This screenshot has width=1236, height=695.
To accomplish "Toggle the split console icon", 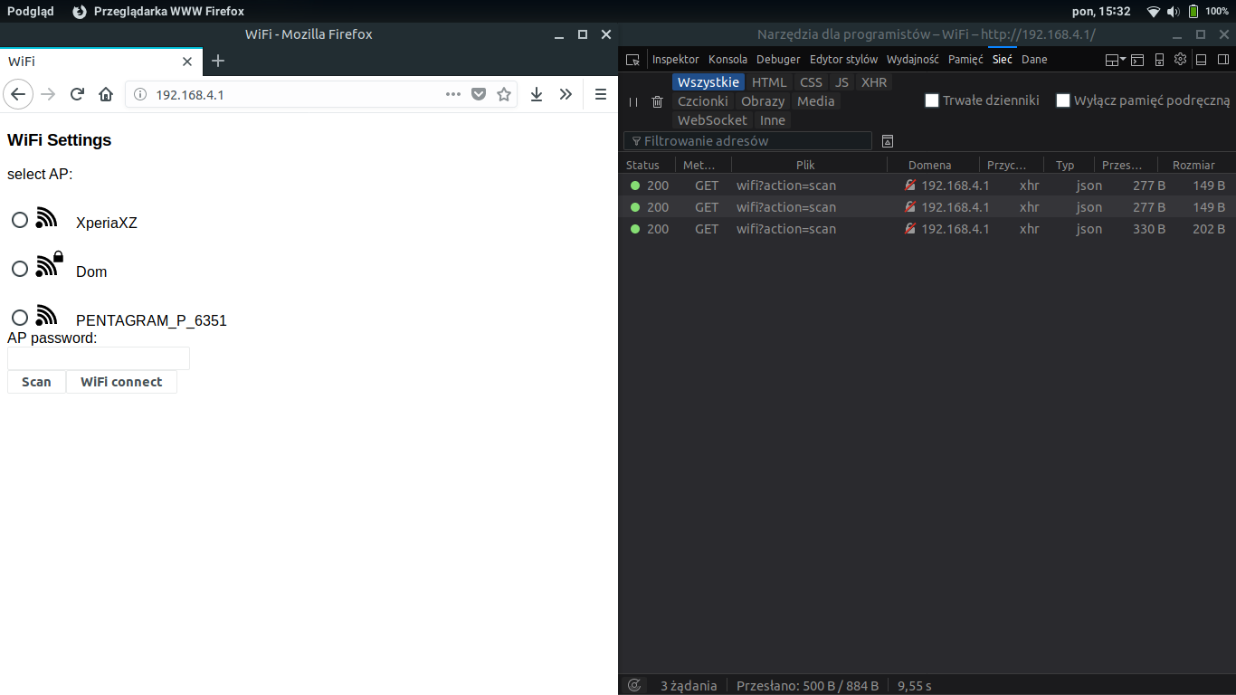I will click(x=1137, y=60).
